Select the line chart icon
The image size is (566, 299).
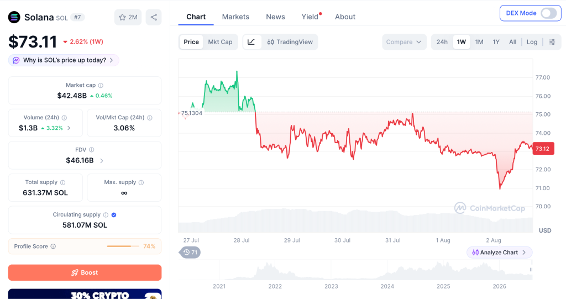click(x=251, y=42)
